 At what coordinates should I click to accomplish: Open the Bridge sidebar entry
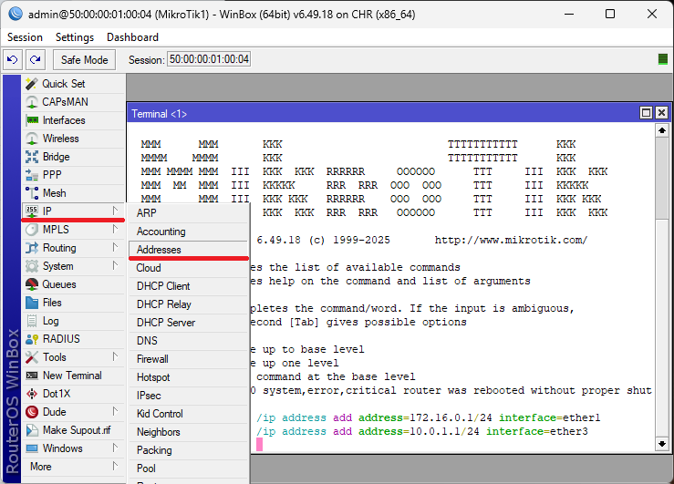coord(56,157)
